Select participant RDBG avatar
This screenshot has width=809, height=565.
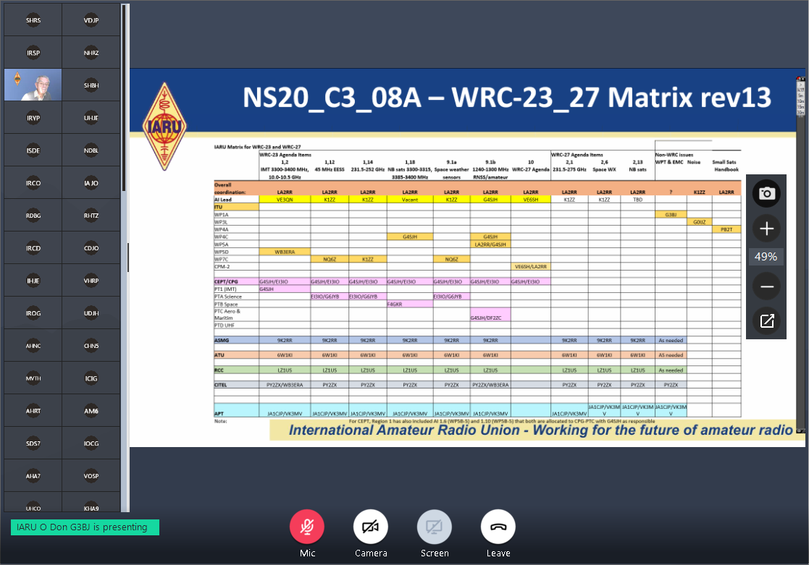33,216
